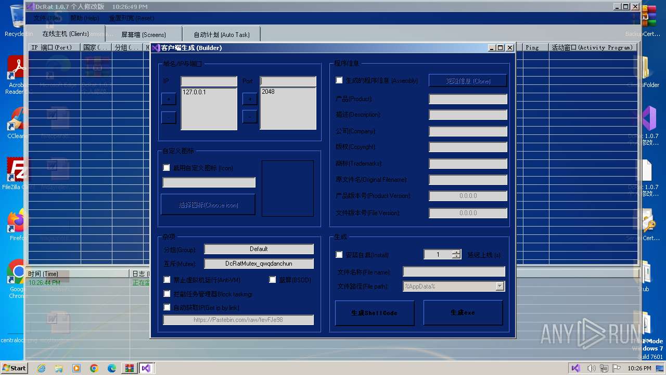Click the IP Port column header

[x=55, y=47]
